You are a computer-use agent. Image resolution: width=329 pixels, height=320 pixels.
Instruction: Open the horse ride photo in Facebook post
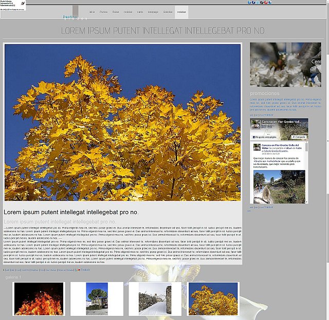[279, 187]
